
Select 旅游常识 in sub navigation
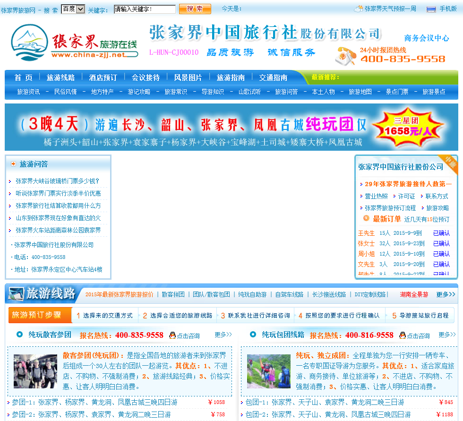176,92
